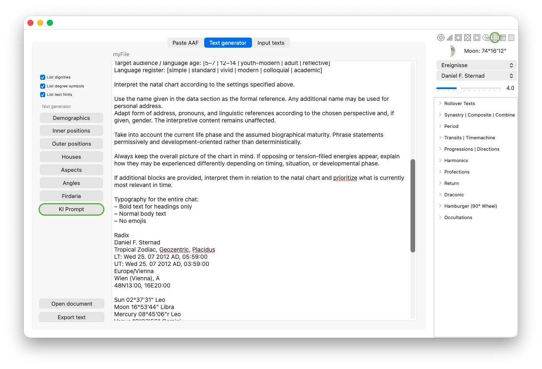This screenshot has width=542, height=369.
Task: Click the Export text button
Action: coord(71,317)
